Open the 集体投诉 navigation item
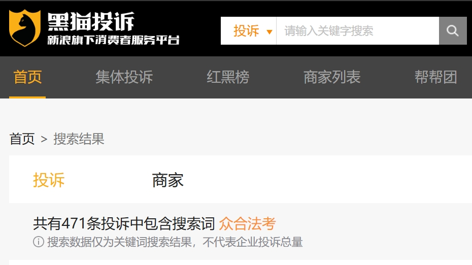The height and width of the screenshot is (265, 472). 124,77
